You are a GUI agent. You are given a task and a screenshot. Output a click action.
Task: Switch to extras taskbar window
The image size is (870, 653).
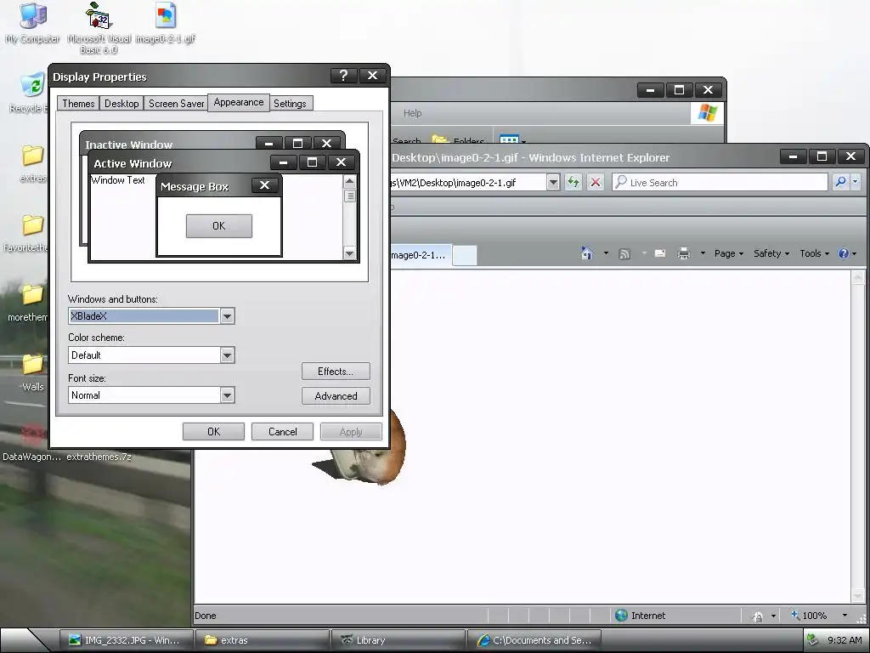[263, 640]
